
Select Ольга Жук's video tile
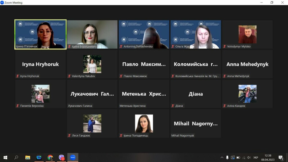click(196, 34)
